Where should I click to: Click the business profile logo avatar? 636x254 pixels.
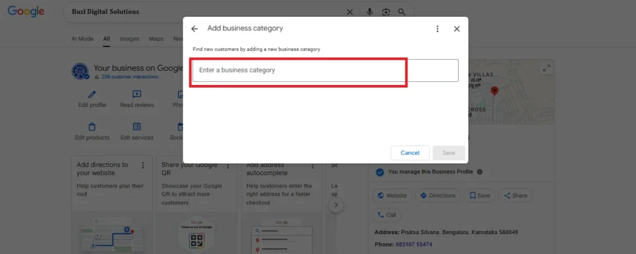pos(80,71)
